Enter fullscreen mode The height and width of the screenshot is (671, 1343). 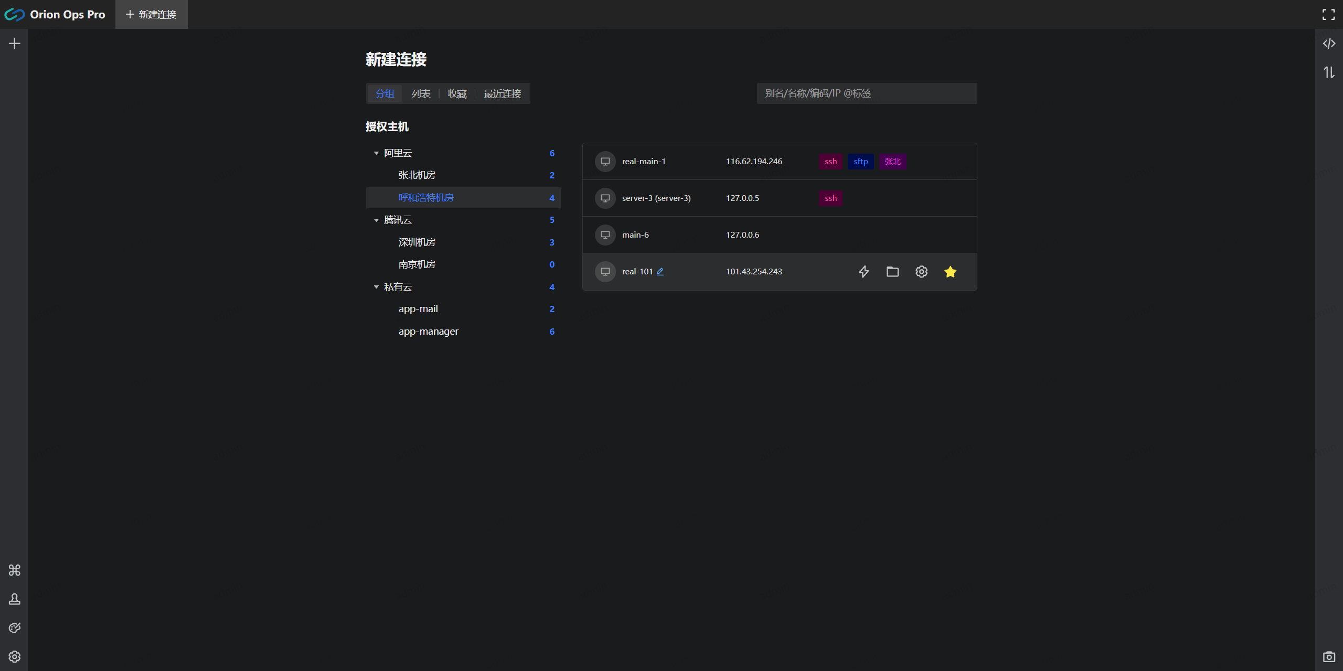1328,14
